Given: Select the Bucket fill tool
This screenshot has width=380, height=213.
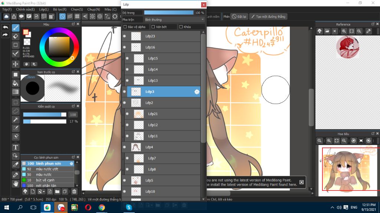Looking at the screenshot, I should 16,83.
